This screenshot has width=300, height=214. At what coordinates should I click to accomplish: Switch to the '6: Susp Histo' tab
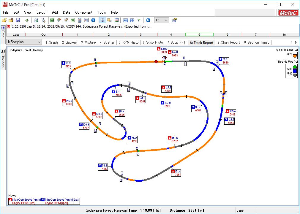pos(153,42)
